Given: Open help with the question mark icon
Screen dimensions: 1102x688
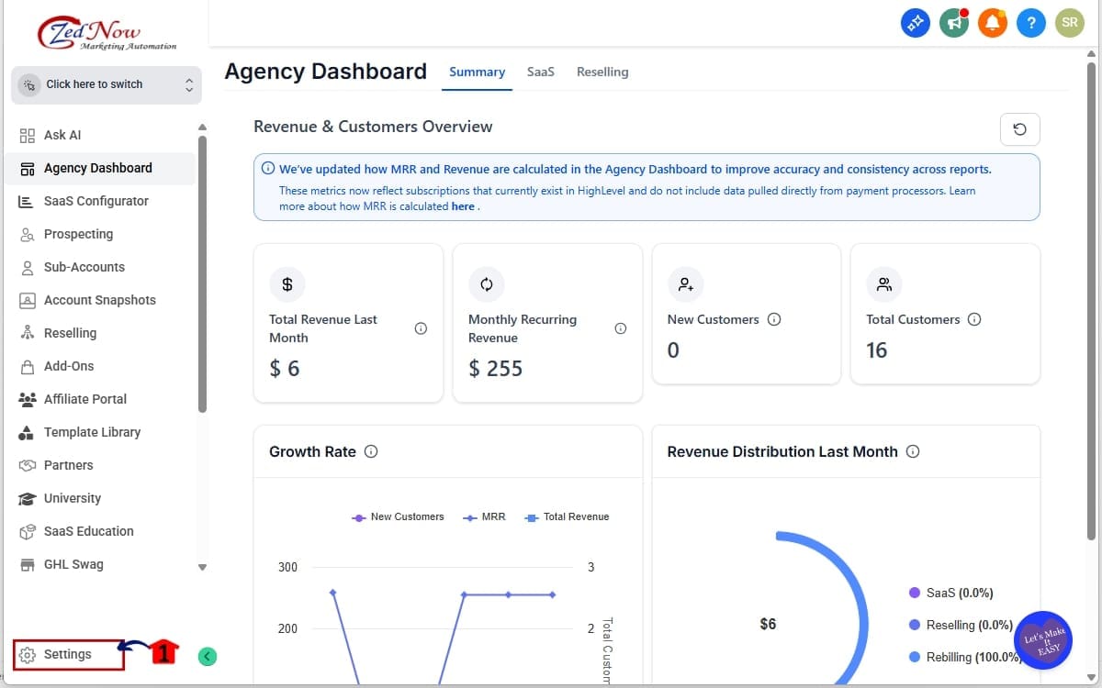Looking at the screenshot, I should [1030, 23].
